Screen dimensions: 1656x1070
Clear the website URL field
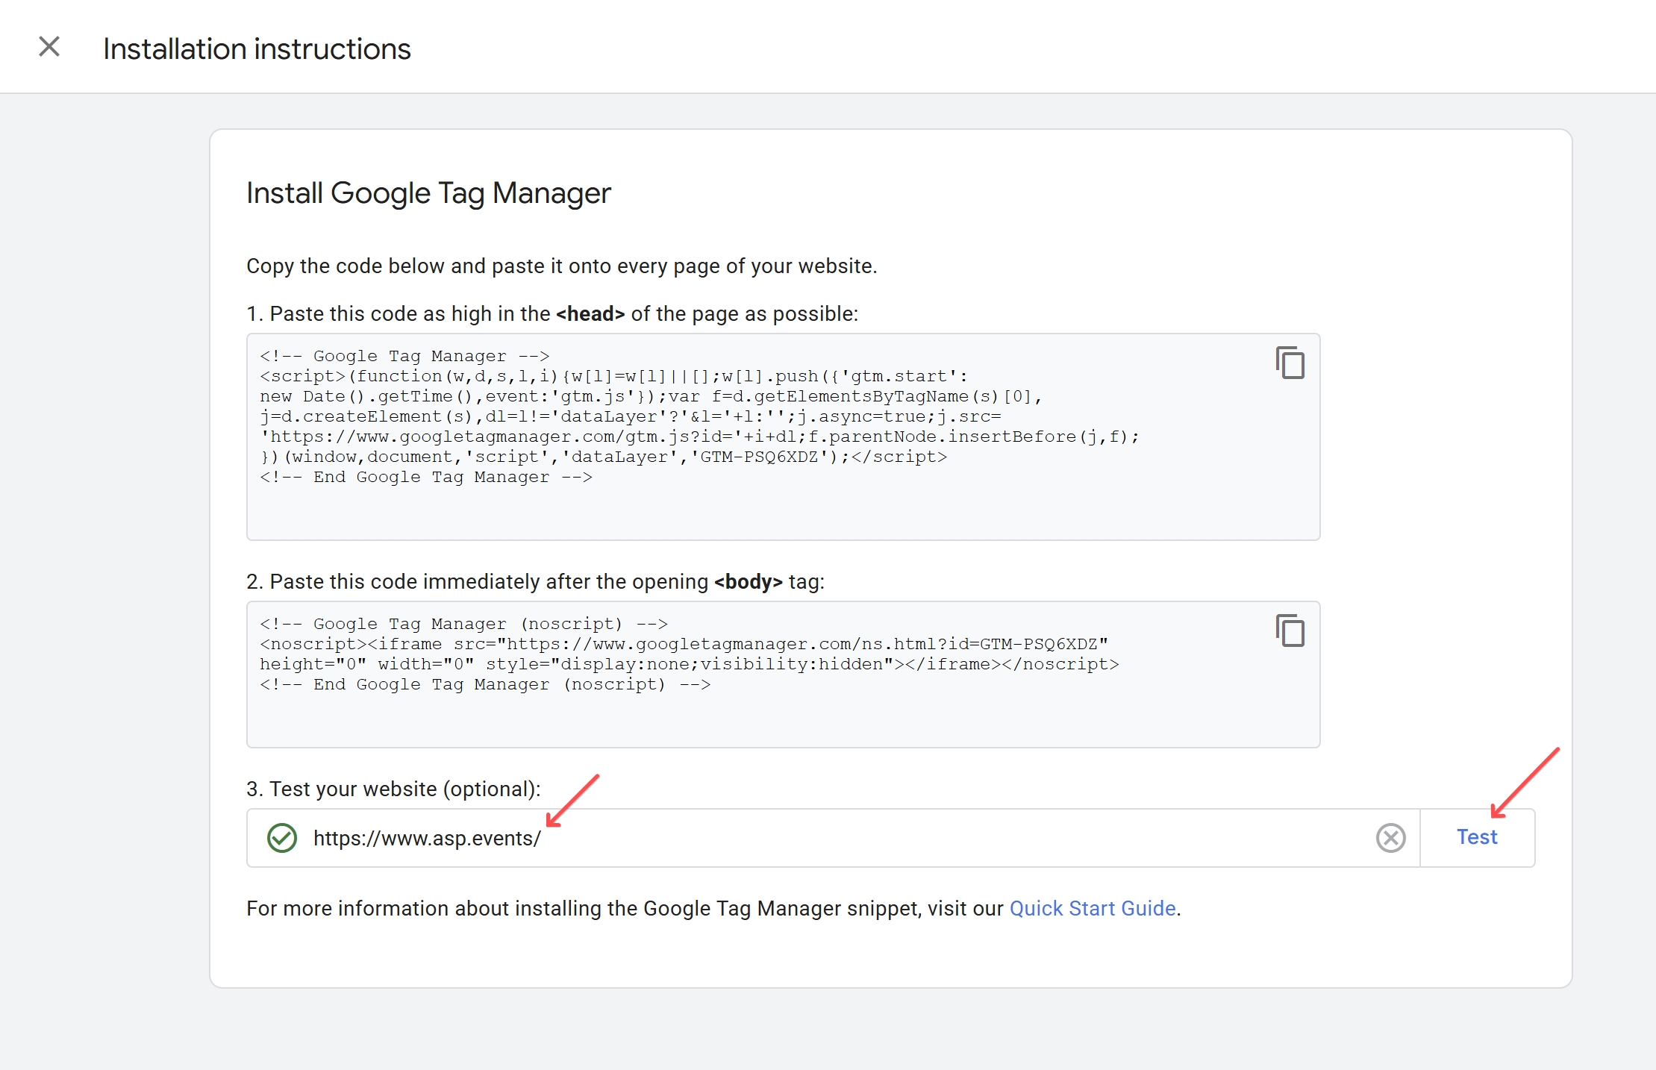1390,837
